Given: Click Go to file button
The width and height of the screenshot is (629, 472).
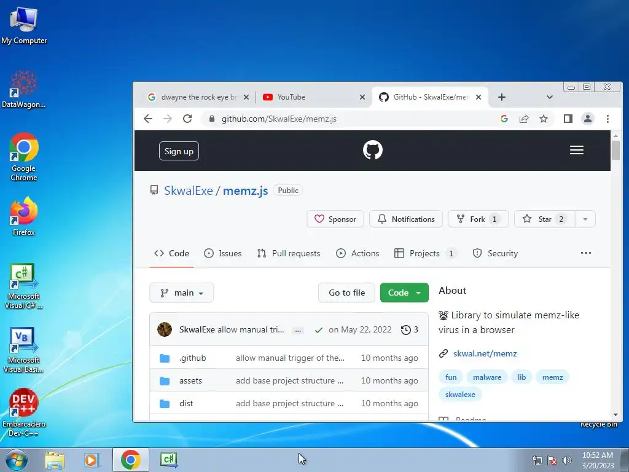Looking at the screenshot, I should tap(346, 293).
